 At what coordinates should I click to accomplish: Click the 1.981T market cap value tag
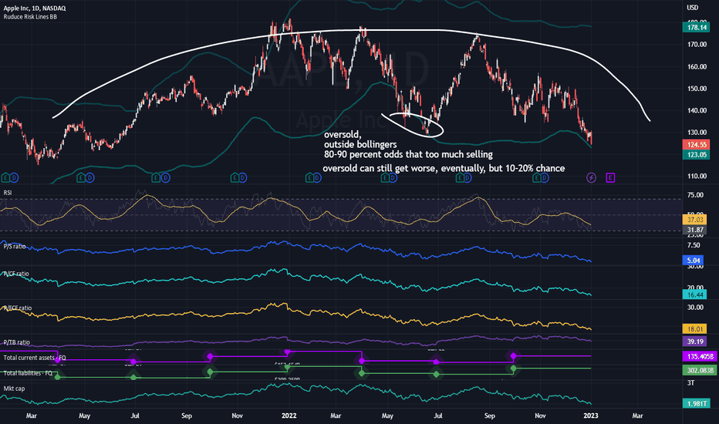click(697, 403)
